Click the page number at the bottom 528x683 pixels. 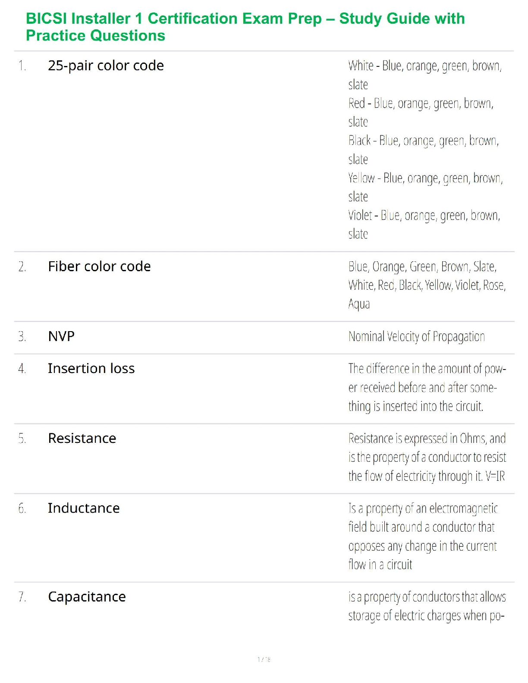[264, 659]
